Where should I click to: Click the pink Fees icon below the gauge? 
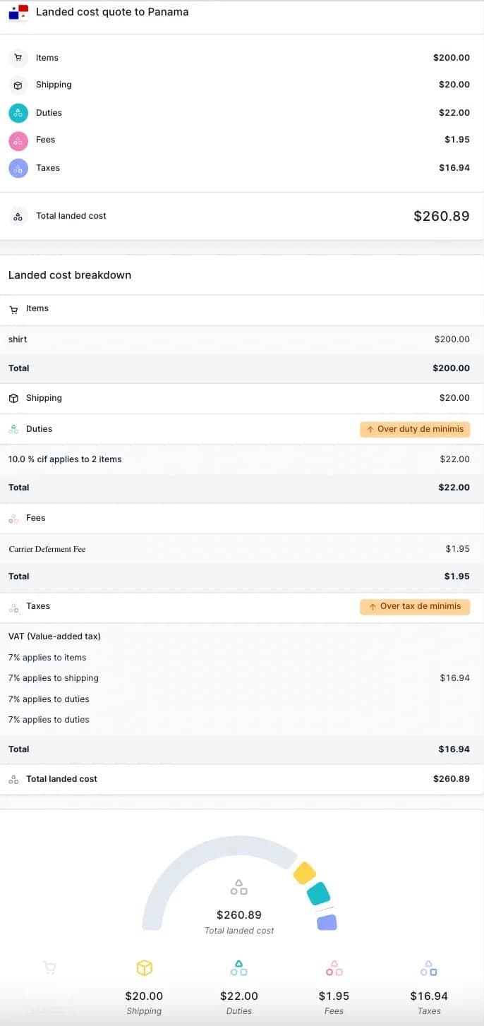click(x=334, y=967)
